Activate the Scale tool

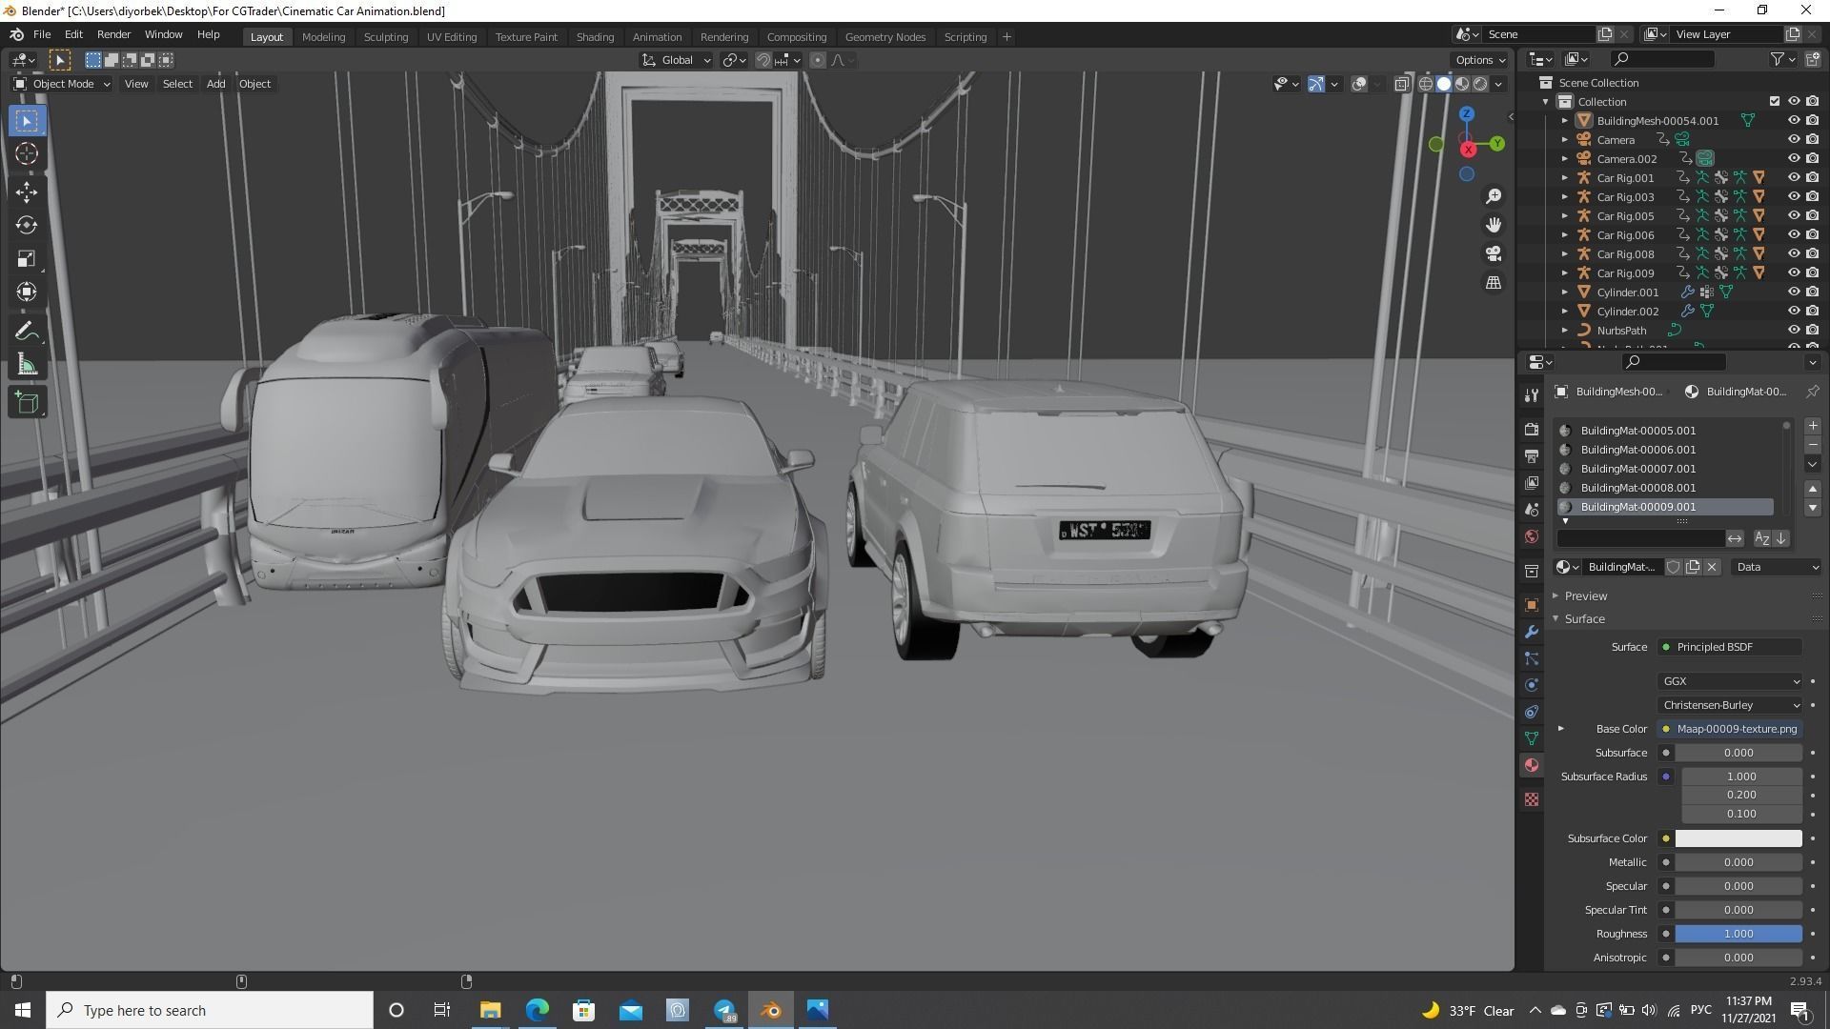[27, 258]
